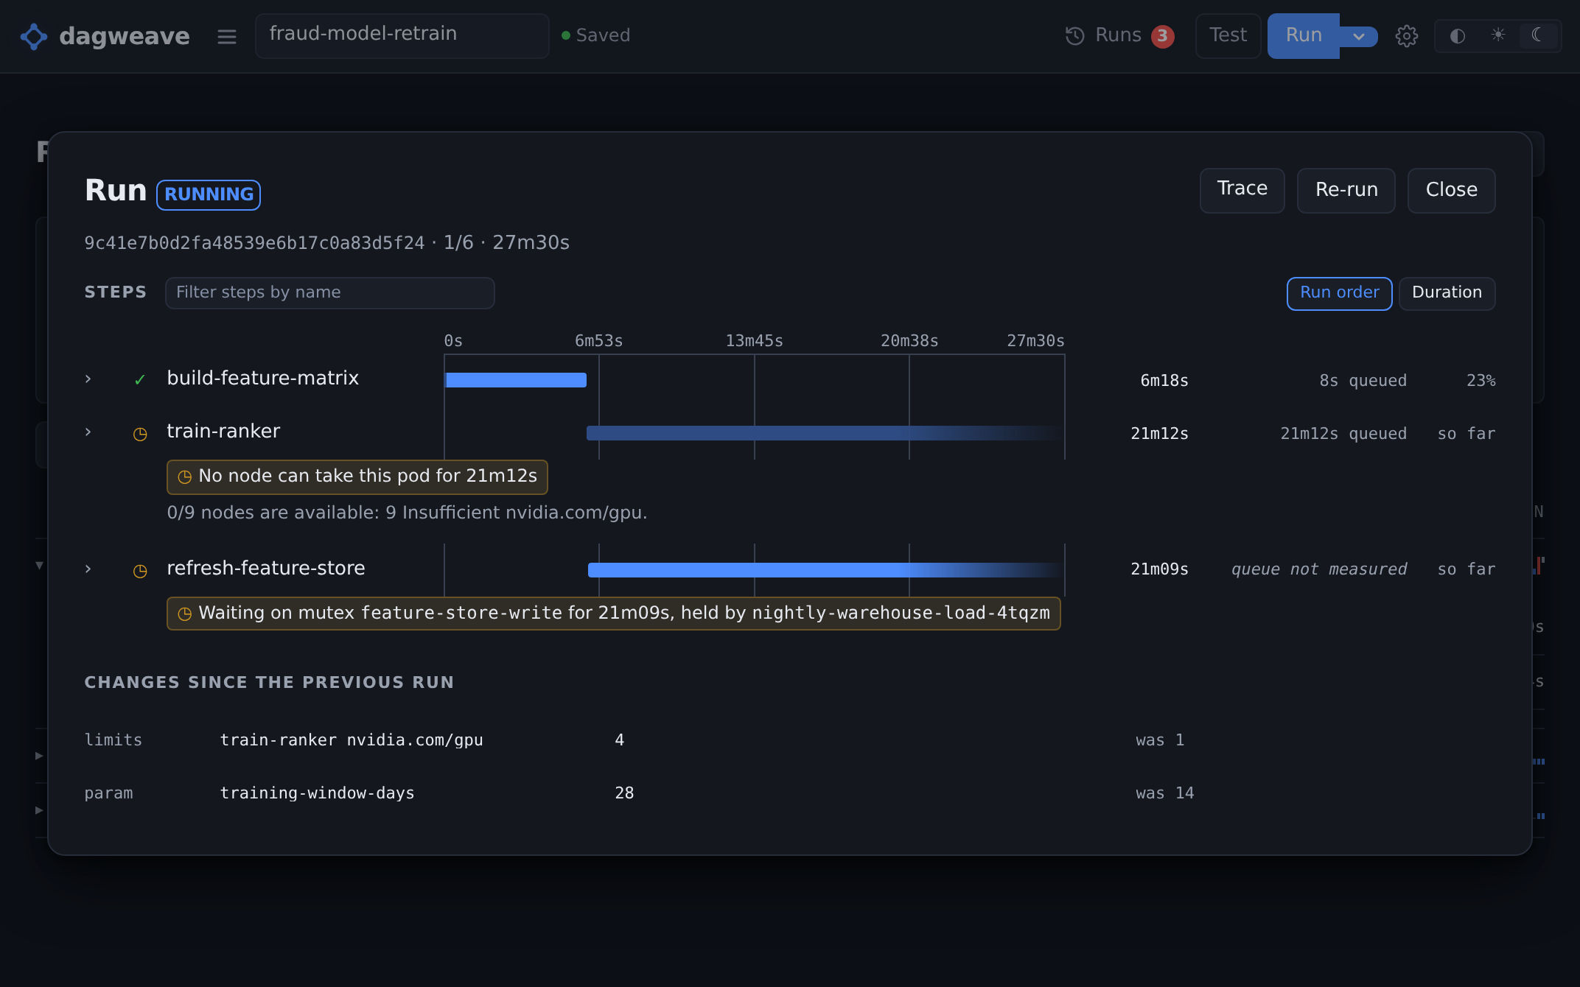Click the train-ranker step name
Screen dimensions: 1580x987
[223, 432]
